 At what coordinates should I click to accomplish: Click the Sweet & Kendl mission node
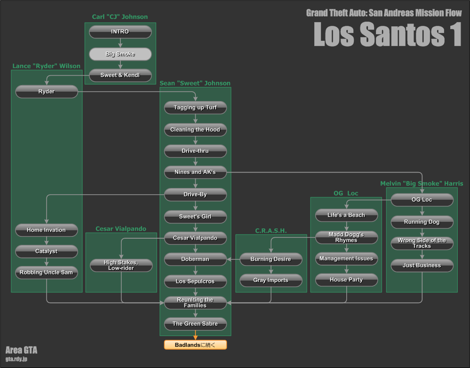click(x=120, y=76)
